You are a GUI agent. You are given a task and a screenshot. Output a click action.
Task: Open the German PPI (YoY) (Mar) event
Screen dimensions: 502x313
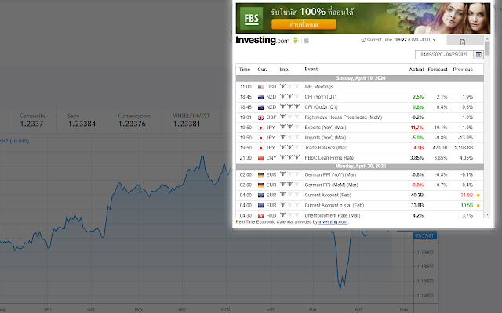330,174
